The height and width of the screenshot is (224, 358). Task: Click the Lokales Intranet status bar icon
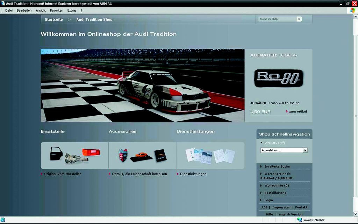pyautogui.click(x=299, y=220)
